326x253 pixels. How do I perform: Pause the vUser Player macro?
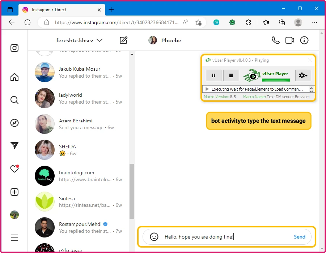[213, 75]
